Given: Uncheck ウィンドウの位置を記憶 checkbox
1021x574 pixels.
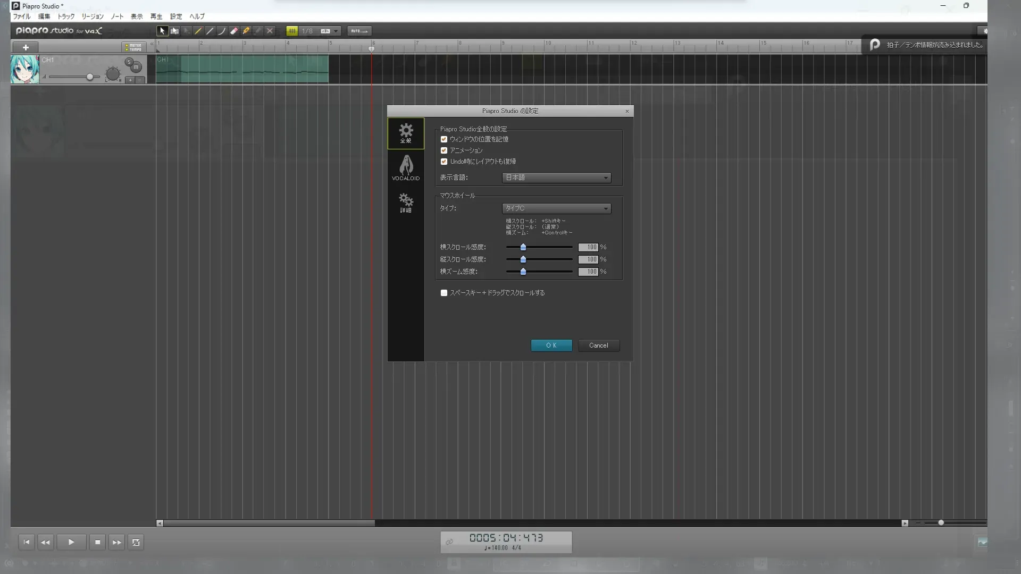Looking at the screenshot, I should pyautogui.click(x=444, y=139).
